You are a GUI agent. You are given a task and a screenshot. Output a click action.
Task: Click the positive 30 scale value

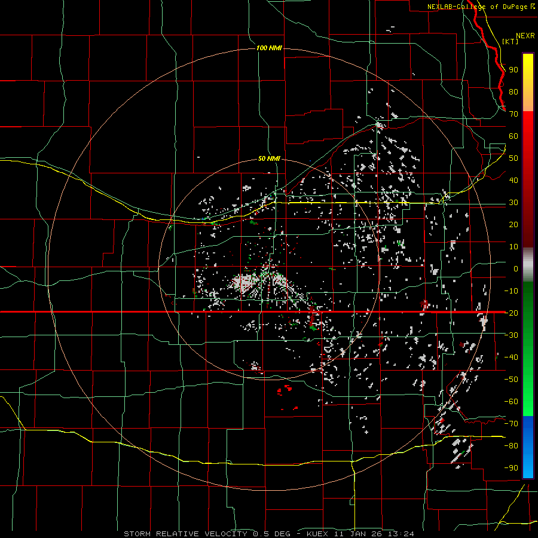[513, 203]
